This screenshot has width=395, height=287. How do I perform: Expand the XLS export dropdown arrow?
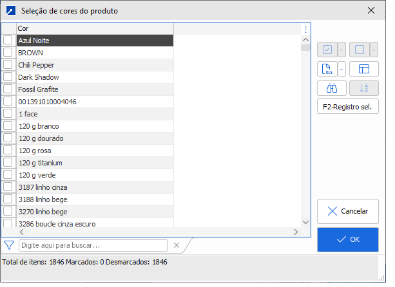pyautogui.click(x=342, y=69)
